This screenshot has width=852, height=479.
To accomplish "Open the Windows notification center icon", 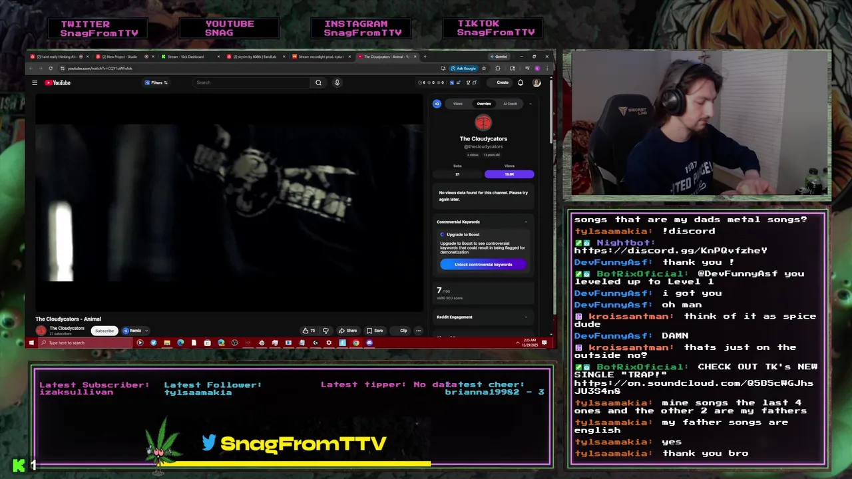I will (544, 343).
